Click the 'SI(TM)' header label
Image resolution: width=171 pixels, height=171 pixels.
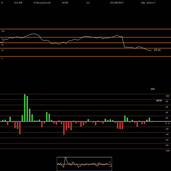click(65, 3)
